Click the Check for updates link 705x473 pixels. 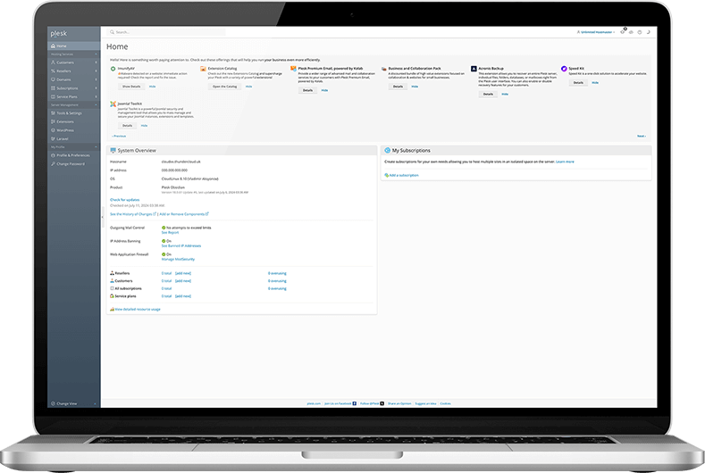coord(125,200)
